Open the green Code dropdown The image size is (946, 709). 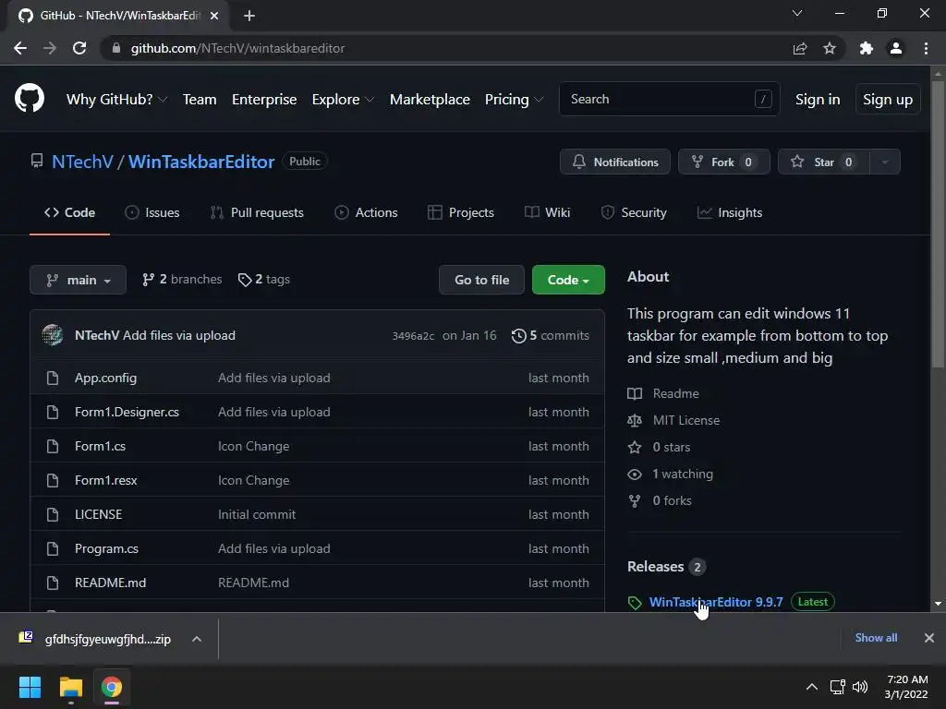[x=568, y=280]
